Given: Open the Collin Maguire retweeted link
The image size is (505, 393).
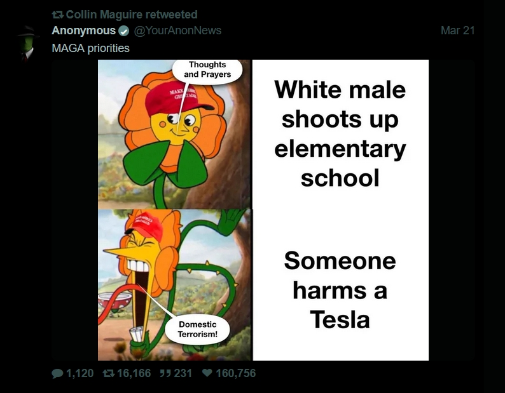Looking at the screenshot, I should [132, 15].
